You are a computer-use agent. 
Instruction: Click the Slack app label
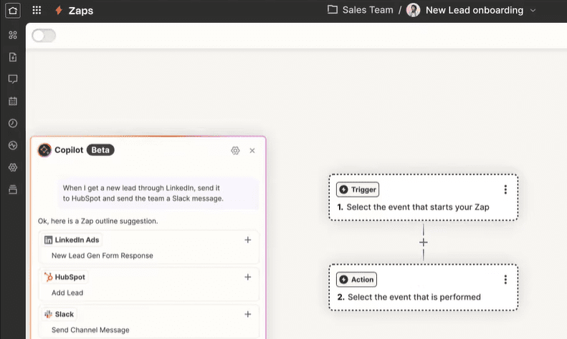(59, 314)
